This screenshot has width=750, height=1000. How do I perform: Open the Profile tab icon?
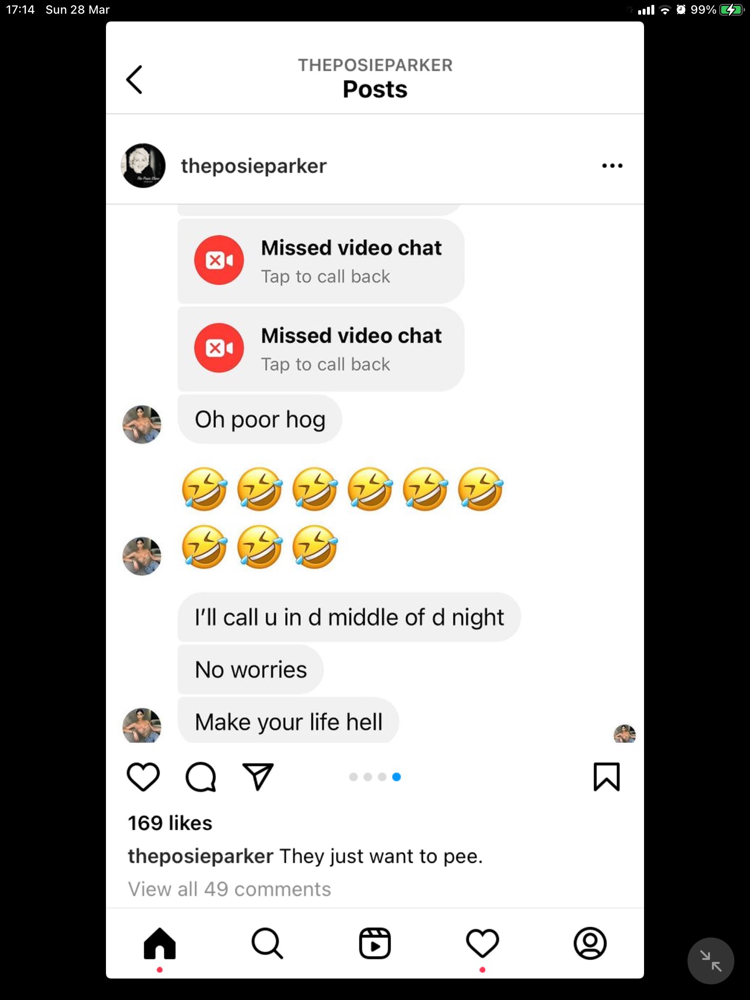(590, 943)
